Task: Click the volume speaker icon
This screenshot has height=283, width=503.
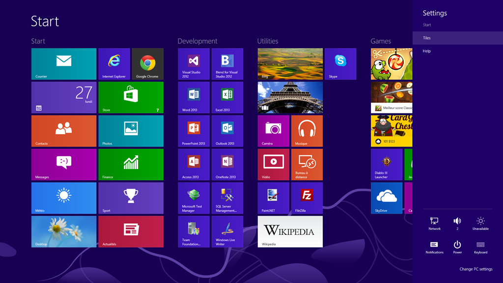Action: click(457, 224)
